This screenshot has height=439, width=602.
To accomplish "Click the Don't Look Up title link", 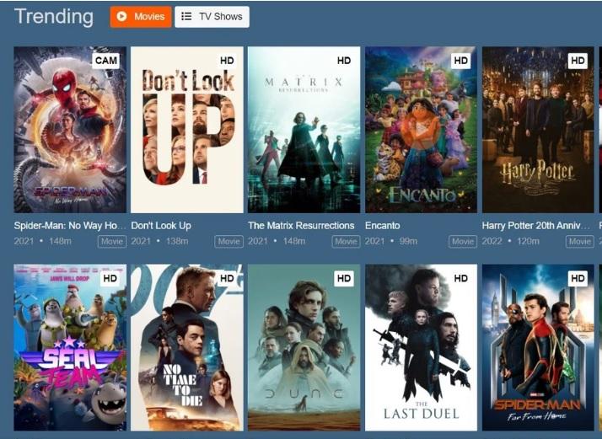I will coord(161,226).
